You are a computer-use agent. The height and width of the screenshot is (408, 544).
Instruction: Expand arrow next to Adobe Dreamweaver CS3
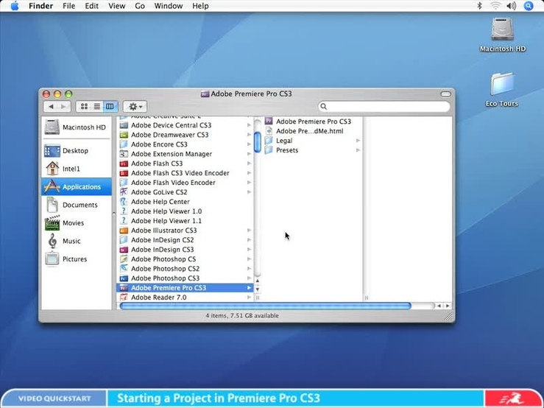(249, 135)
